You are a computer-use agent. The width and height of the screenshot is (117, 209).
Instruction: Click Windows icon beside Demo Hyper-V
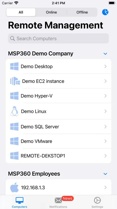(14, 96)
